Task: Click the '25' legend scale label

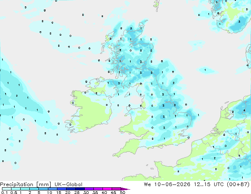Action: [77, 192]
